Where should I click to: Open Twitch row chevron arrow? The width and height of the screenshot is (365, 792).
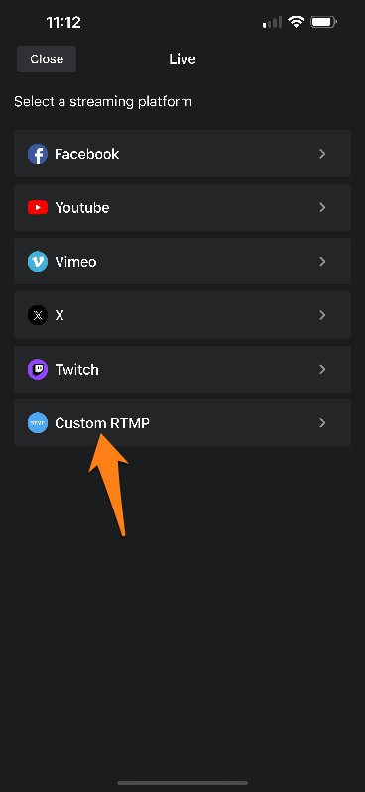[x=322, y=369]
